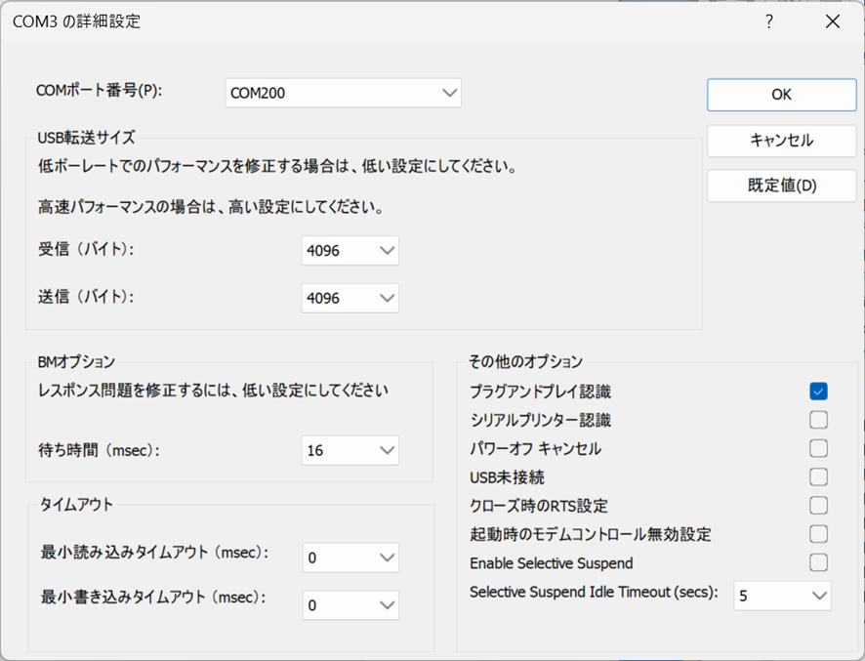Expand Selective Suspend Idle Timeout dropdown
Viewport: 865px width, 661px height.
click(782, 595)
